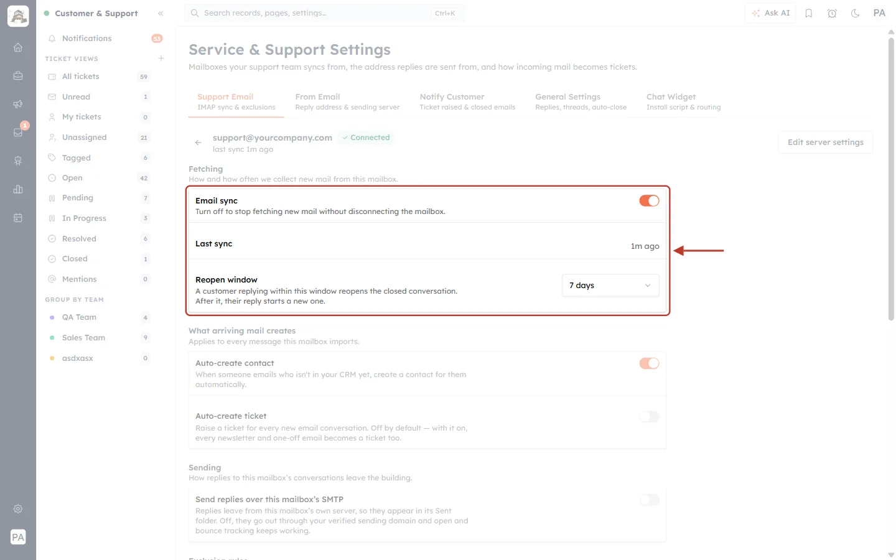Click the app logo at top left

pos(18,16)
